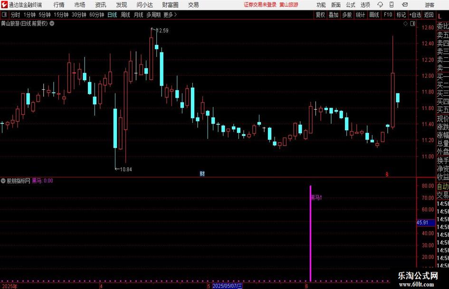
Task: Click the 财 finance marker on chart
Action: pyautogui.click(x=202, y=174)
